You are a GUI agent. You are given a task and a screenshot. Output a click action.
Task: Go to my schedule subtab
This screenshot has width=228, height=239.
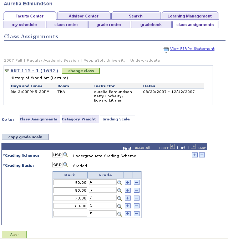(24, 25)
